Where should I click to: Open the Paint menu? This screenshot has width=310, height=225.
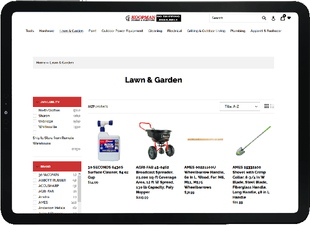[92, 31]
